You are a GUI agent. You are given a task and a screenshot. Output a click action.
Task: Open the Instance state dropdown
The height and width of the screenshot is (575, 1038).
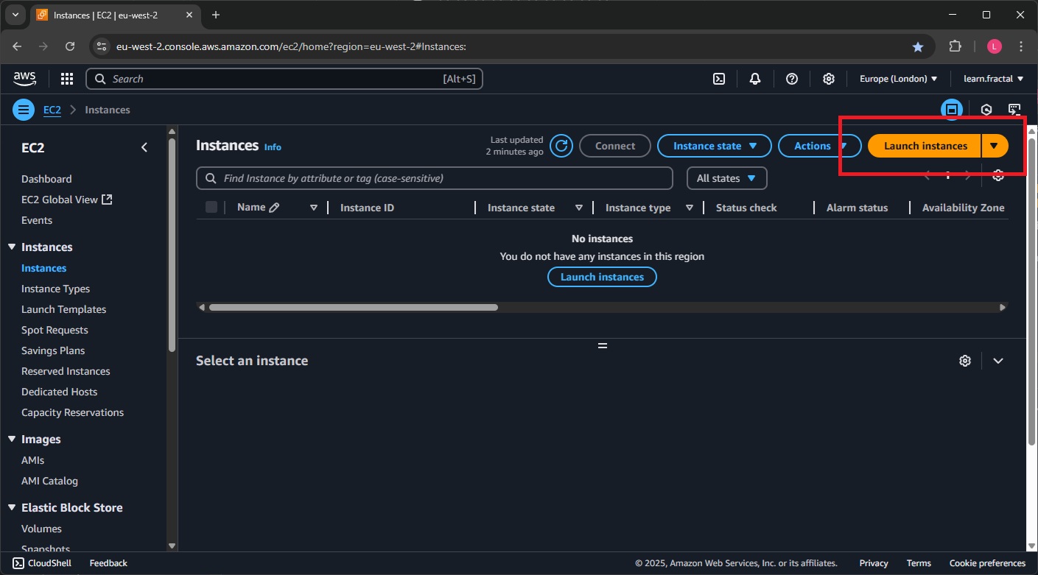point(713,146)
